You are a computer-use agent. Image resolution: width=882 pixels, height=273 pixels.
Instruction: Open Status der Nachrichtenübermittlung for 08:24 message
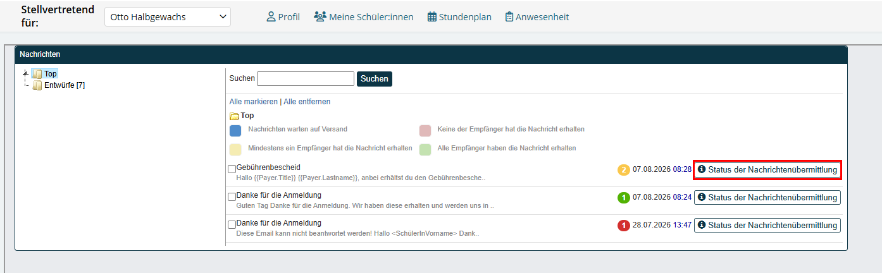coord(767,197)
